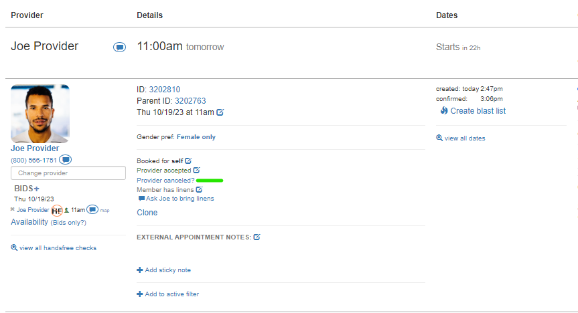Edit external appointment notes
578x313 pixels.
click(x=257, y=237)
